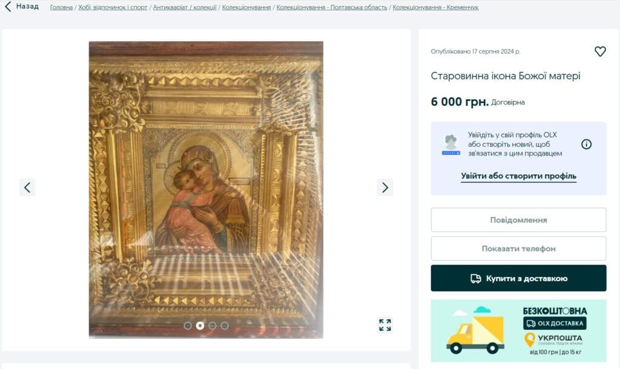Show next photo with right arrow

tap(384, 188)
